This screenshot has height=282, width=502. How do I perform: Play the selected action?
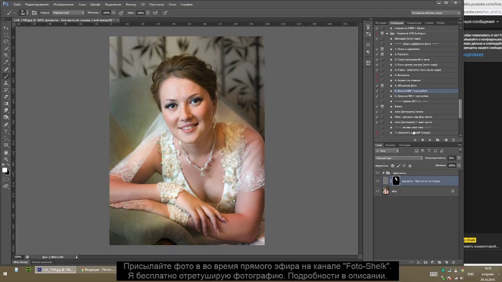click(x=430, y=140)
